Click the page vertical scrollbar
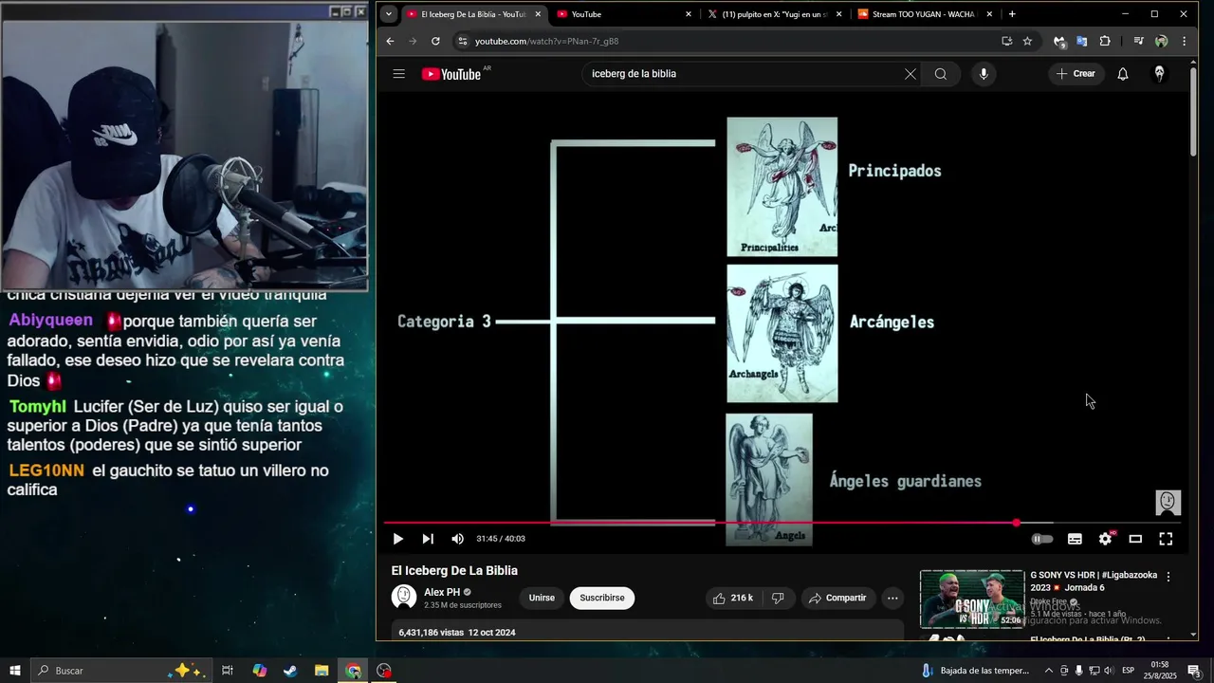This screenshot has height=683, width=1214. (1192, 112)
